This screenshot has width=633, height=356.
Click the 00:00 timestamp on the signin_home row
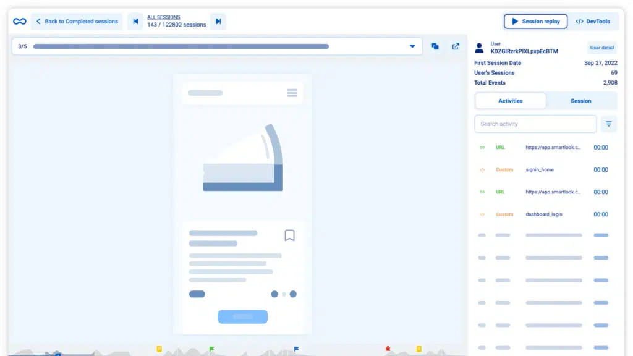601,170
